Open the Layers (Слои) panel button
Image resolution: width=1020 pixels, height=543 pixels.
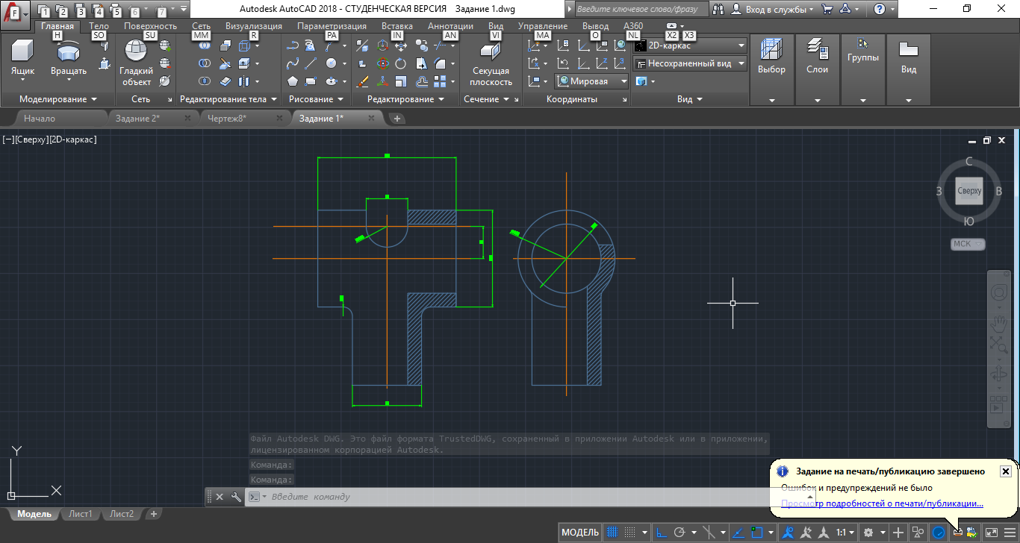(x=817, y=58)
